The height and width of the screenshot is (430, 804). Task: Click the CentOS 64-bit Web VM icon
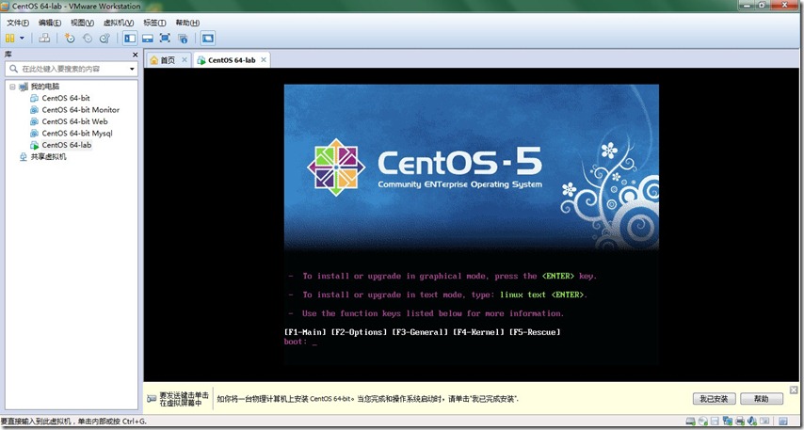pos(34,121)
